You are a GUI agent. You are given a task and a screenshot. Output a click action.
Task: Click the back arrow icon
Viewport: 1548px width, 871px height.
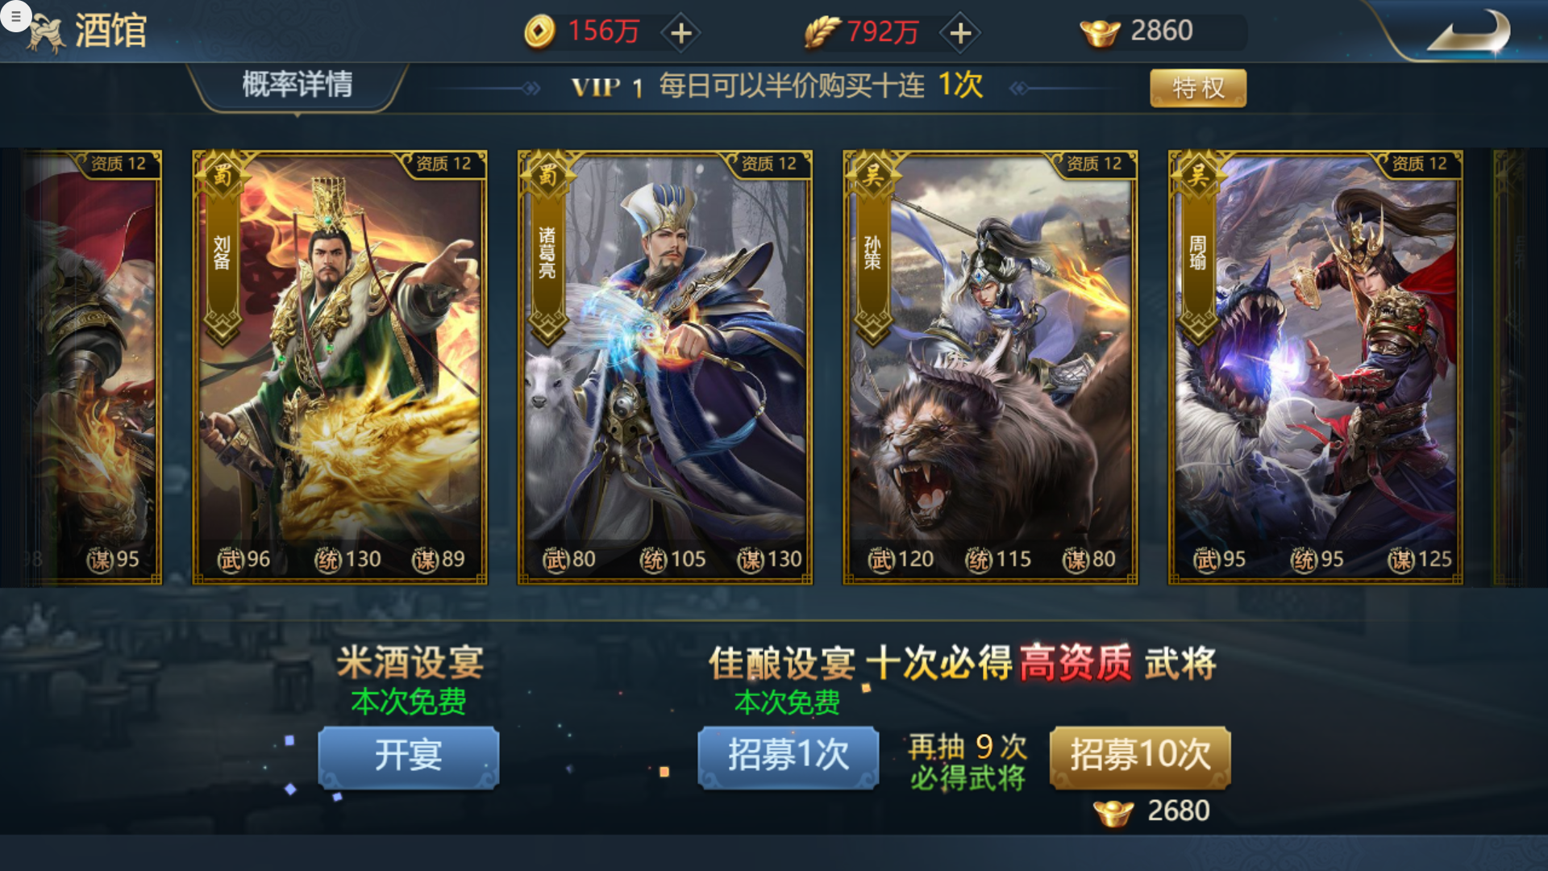click(x=1467, y=32)
